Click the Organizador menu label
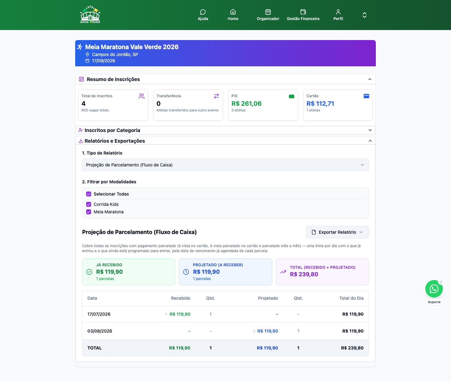This screenshot has width=451, height=382. [x=268, y=19]
